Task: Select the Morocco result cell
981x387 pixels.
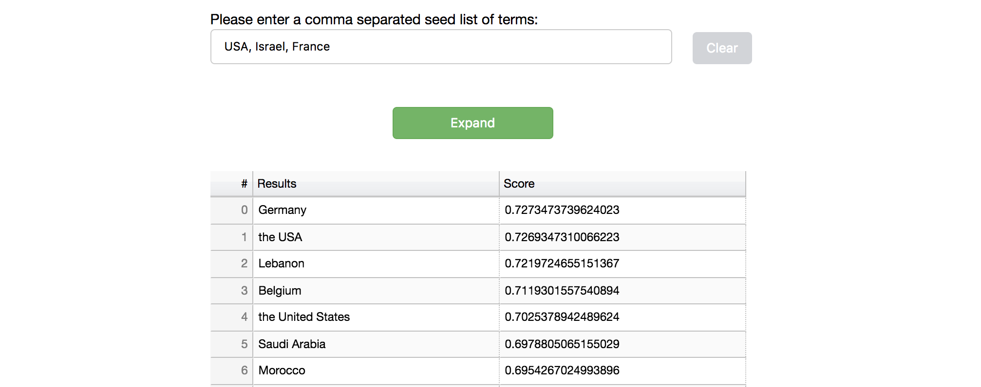Action: point(282,370)
